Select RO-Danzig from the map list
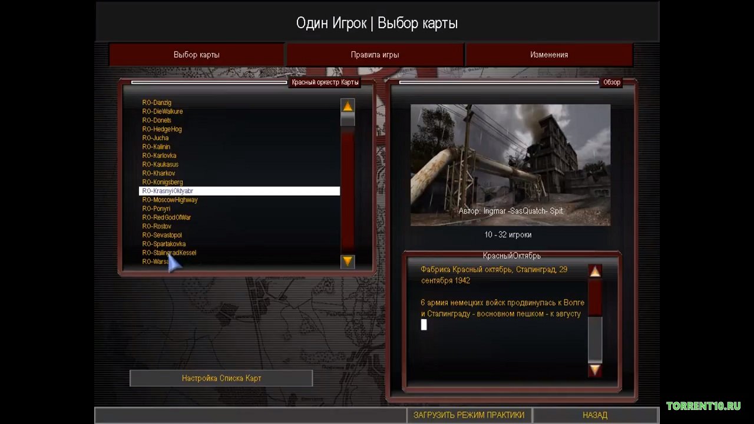The width and height of the screenshot is (754, 424). (157, 102)
